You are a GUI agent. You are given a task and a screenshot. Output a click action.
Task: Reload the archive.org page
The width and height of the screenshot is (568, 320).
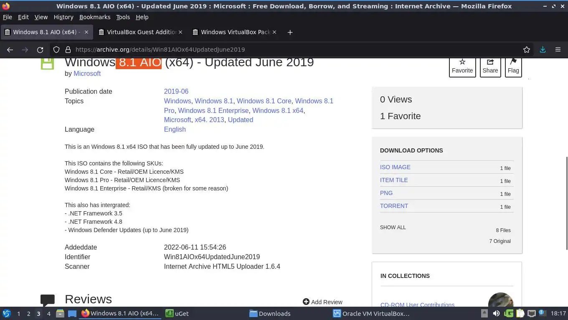[40, 50]
